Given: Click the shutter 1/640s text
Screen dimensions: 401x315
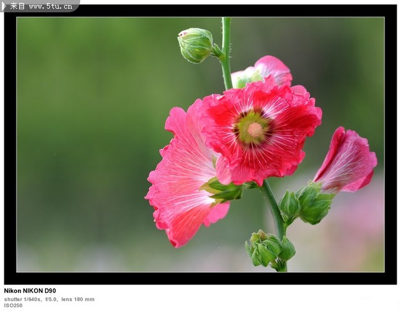Looking at the screenshot, I should tap(23, 299).
